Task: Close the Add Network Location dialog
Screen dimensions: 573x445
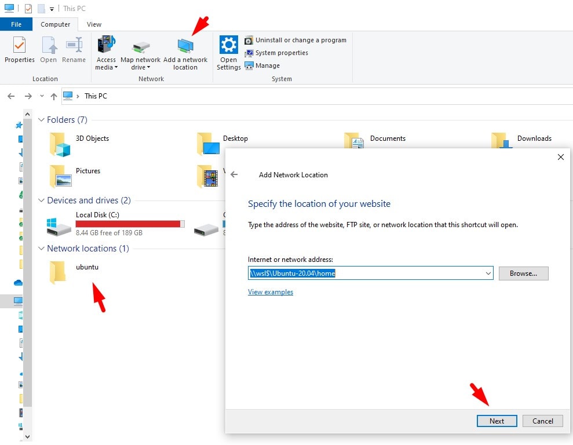Action: (561, 157)
